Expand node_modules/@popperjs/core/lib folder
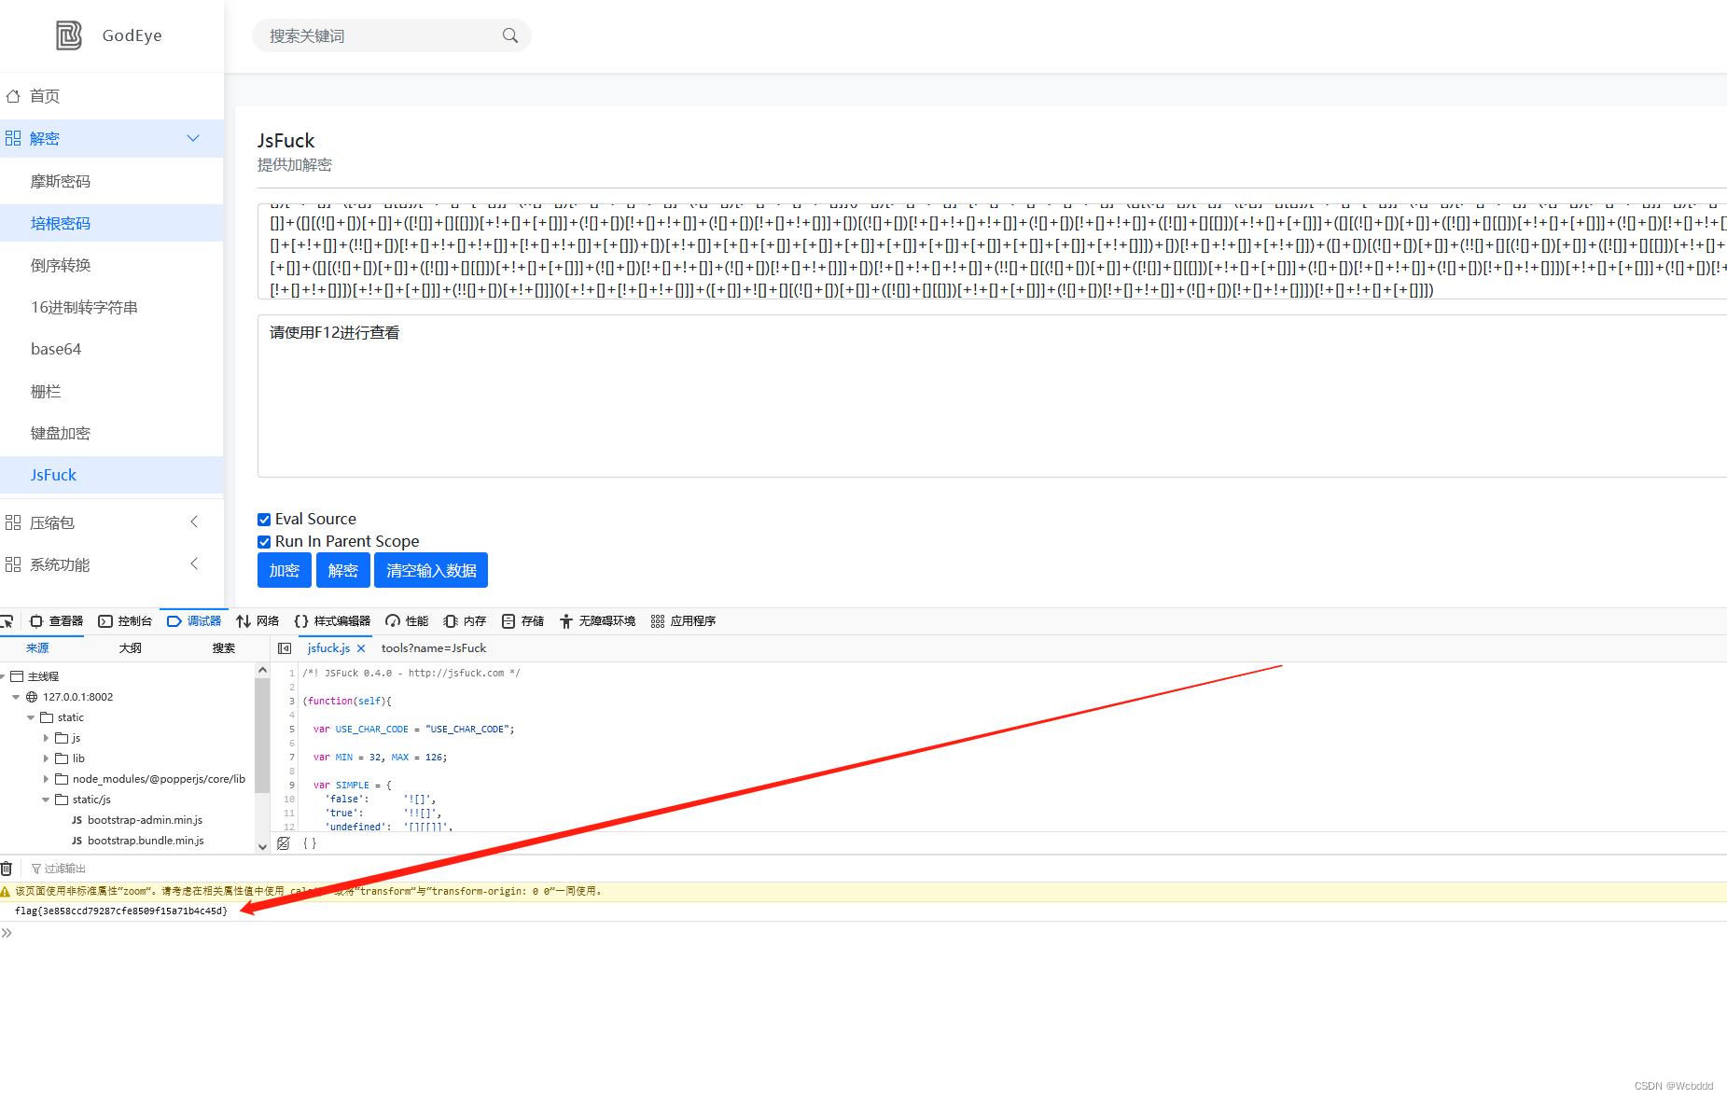Viewport: 1727px width, 1099px height. point(46,779)
